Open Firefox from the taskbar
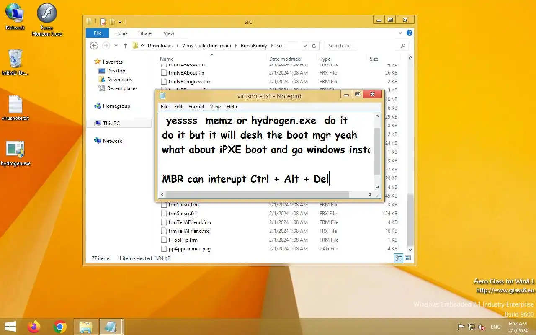Screen dimensions: 536x335 click(x=34, y=327)
